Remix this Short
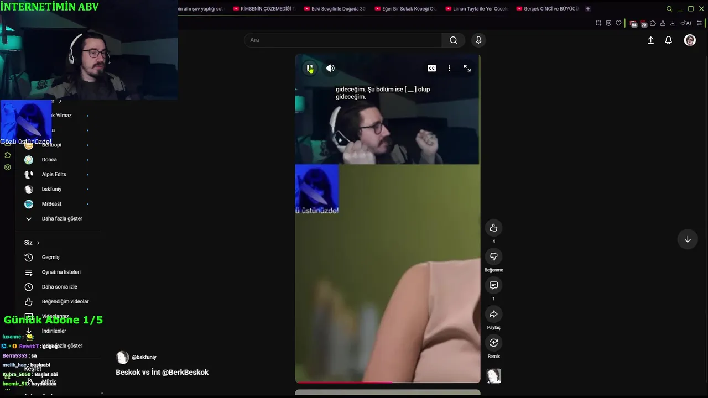This screenshot has width=708, height=398. point(493,343)
